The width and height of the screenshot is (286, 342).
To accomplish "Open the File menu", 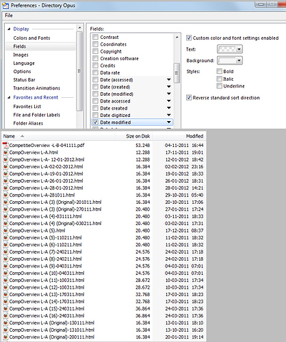I will [9, 16].
